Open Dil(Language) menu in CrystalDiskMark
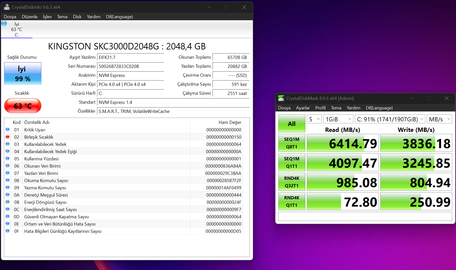Screen dimensions: 456x270 click(x=379, y=108)
